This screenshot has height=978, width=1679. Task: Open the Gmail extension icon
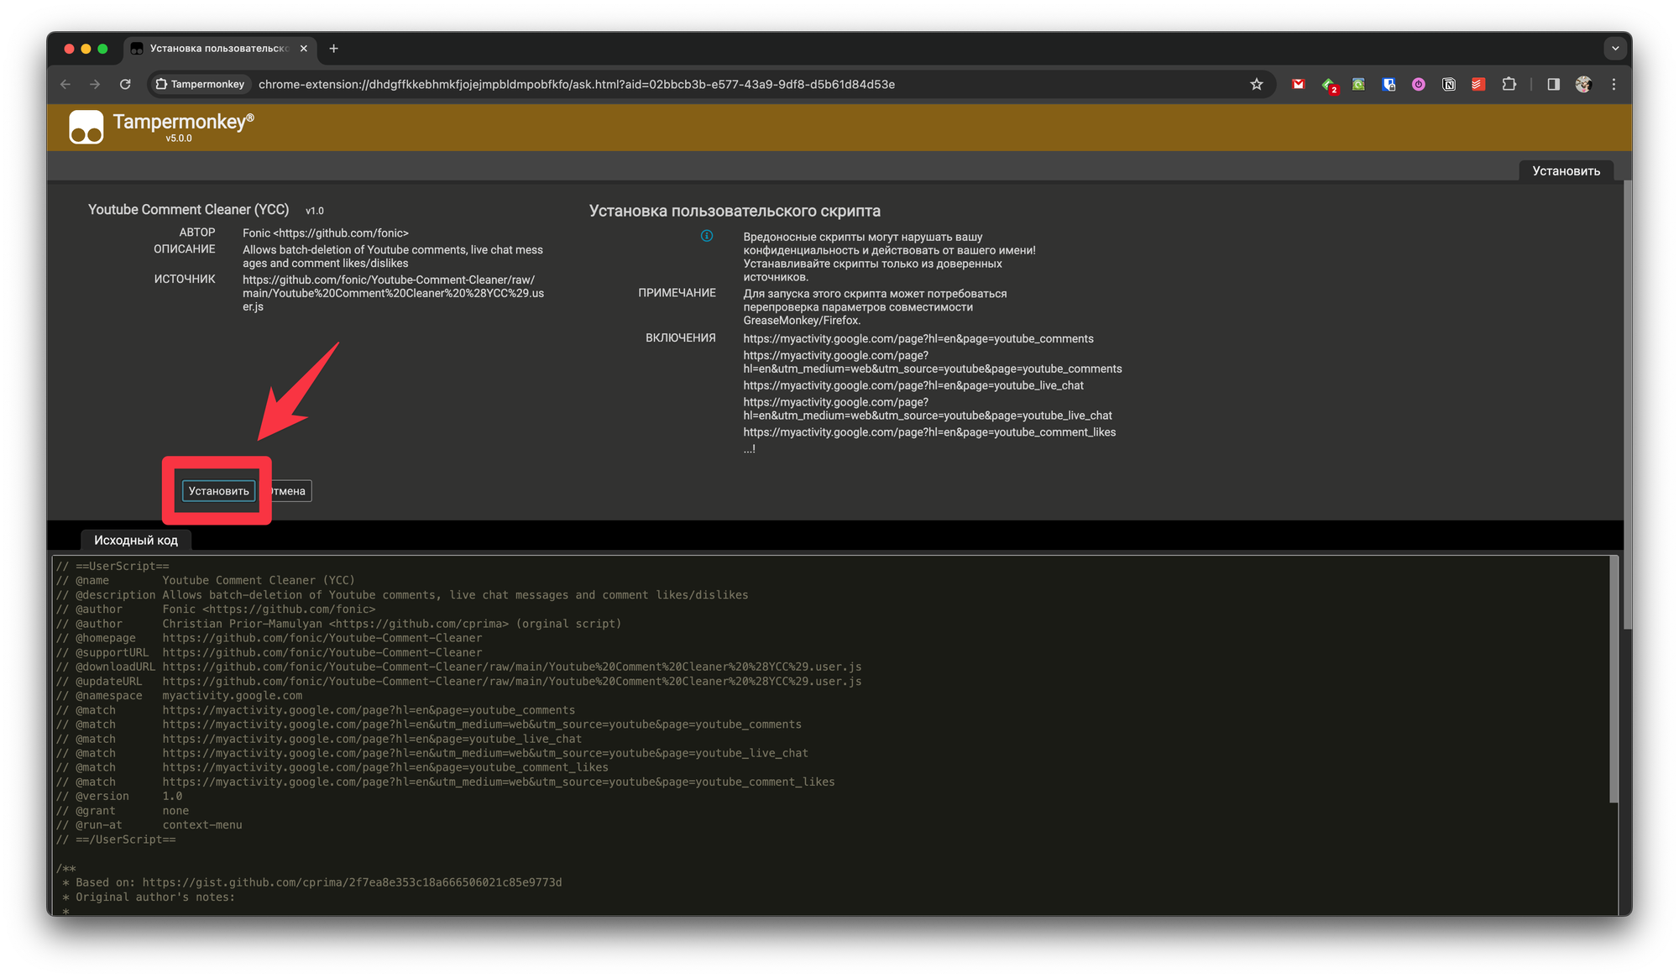pyautogui.click(x=1298, y=84)
